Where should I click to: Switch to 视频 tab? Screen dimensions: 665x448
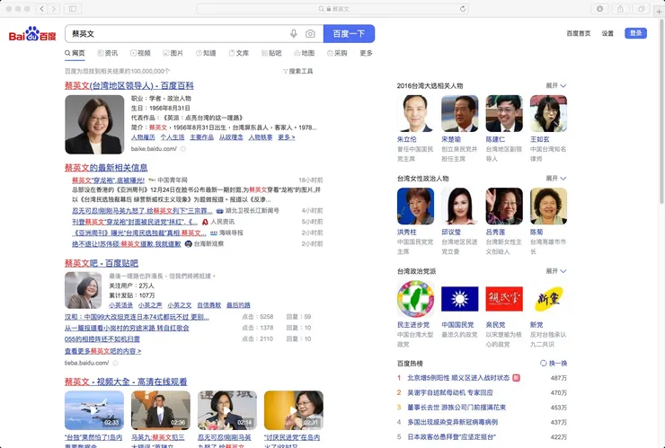(140, 53)
